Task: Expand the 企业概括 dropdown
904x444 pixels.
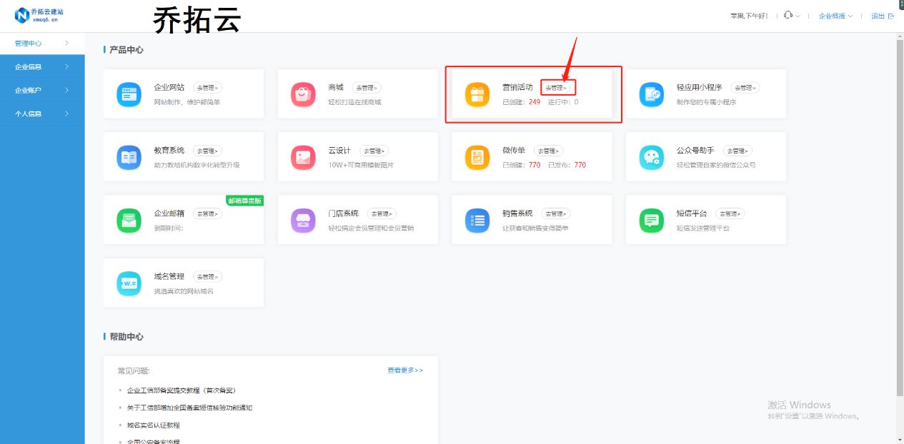Action: tap(835, 16)
